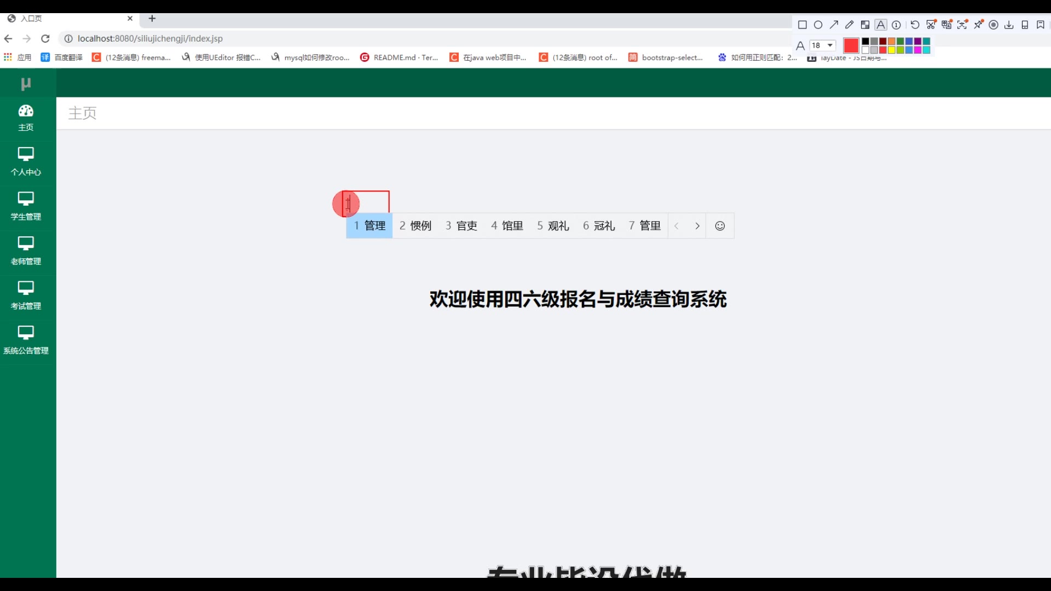Click the undo annotation icon
Screen dimensions: 1051x591
pos(915,25)
